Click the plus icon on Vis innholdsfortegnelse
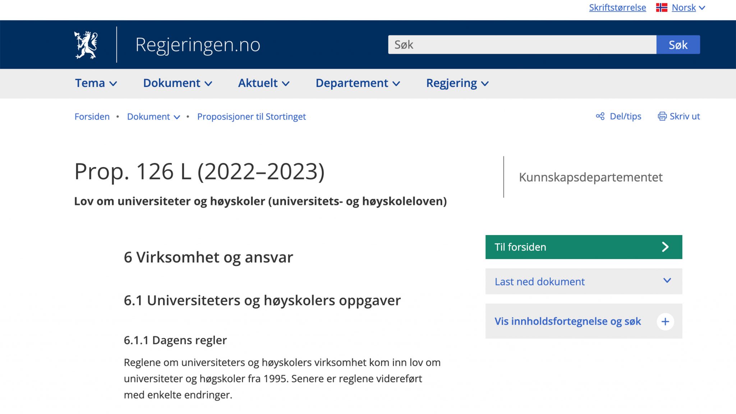736x414 pixels. point(665,321)
